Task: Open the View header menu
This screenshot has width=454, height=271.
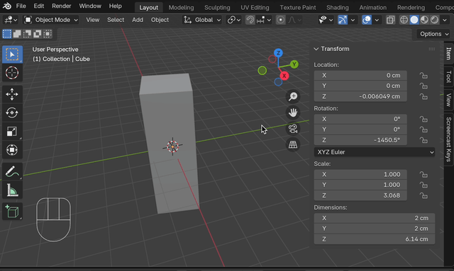Action: pyautogui.click(x=93, y=20)
